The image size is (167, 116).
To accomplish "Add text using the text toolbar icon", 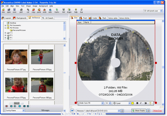I will 64,11.
